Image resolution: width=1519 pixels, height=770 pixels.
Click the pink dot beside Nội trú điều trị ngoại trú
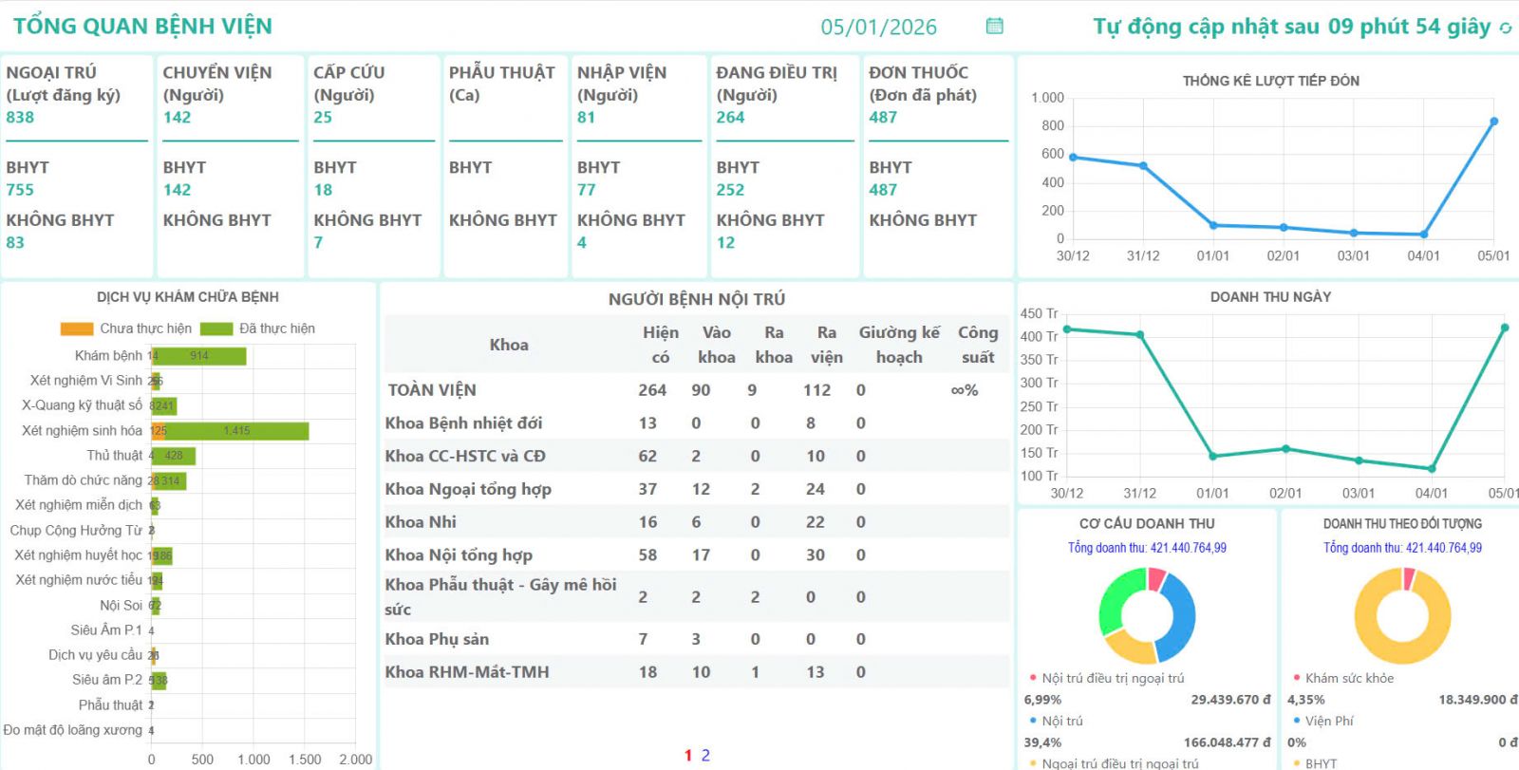coord(1033,678)
